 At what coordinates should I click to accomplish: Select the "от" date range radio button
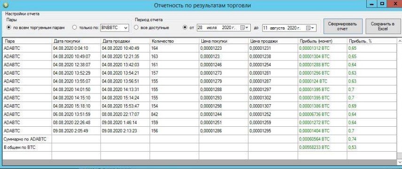185,27
